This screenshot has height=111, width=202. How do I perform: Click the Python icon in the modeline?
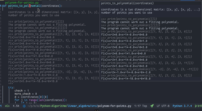point(24,106)
